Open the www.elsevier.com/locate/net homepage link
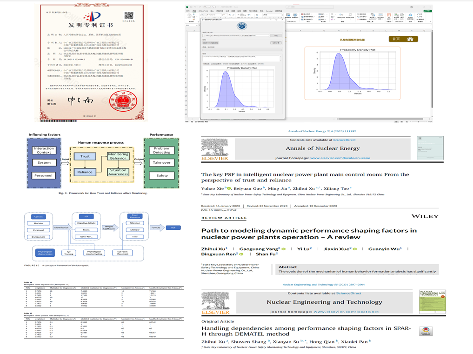This screenshot has width=473, height=354. (x=346, y=312)
